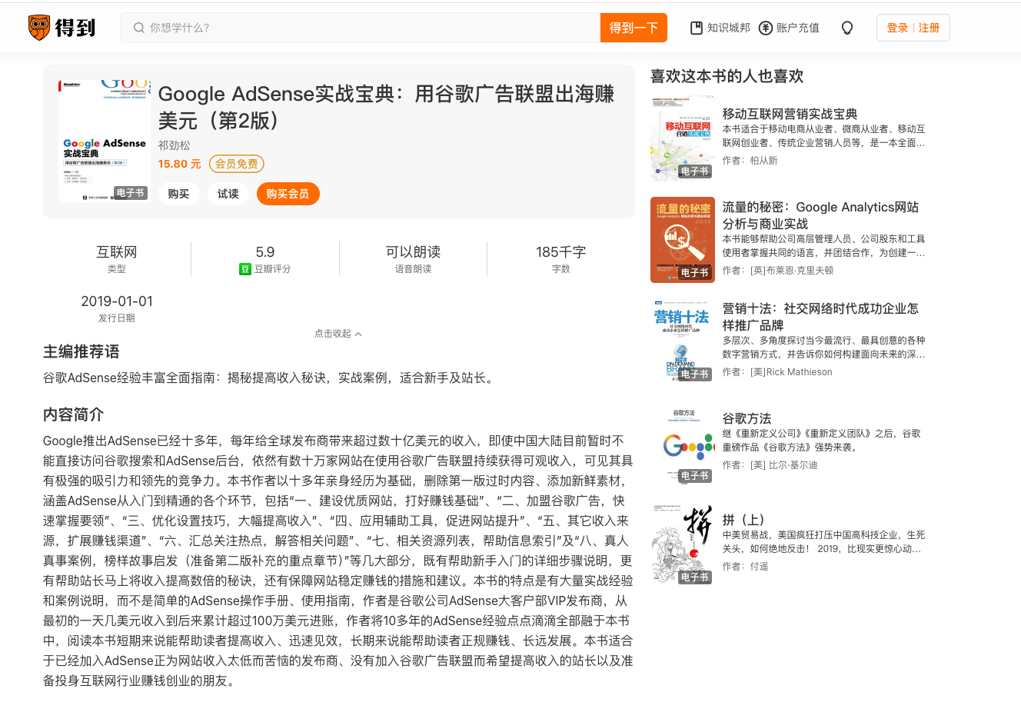Click author line 作者：付遥
This screenshot has height=702, width=1021.
(x=745, y=567)
